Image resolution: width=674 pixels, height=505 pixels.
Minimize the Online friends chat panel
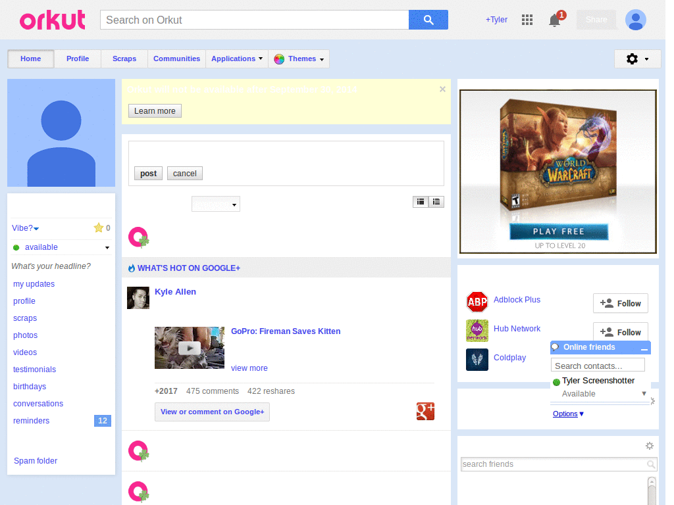[644, 349]
